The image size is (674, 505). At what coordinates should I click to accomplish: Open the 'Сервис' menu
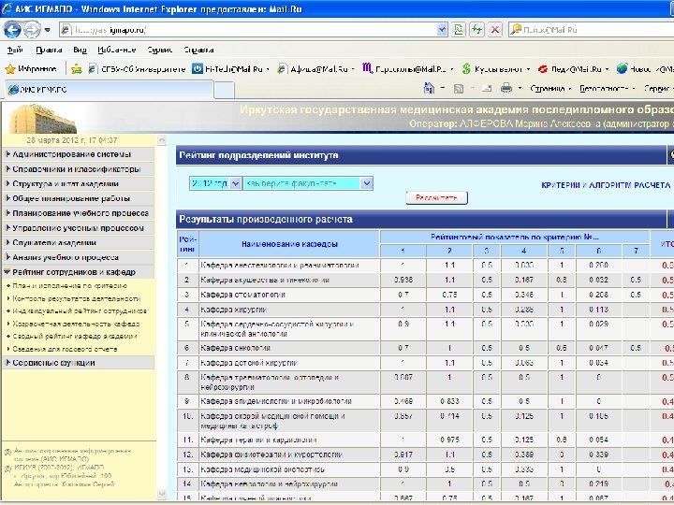pos(160,49)
